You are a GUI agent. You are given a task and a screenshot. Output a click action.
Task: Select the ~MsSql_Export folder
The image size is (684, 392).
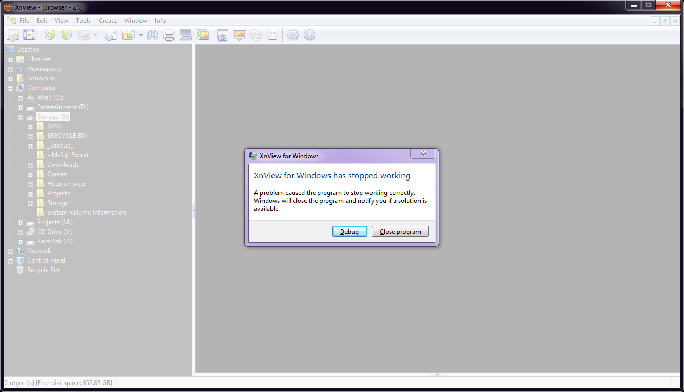68,155
